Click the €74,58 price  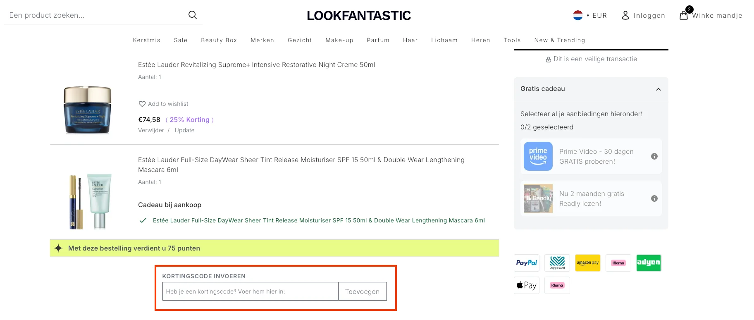(149, 119)
